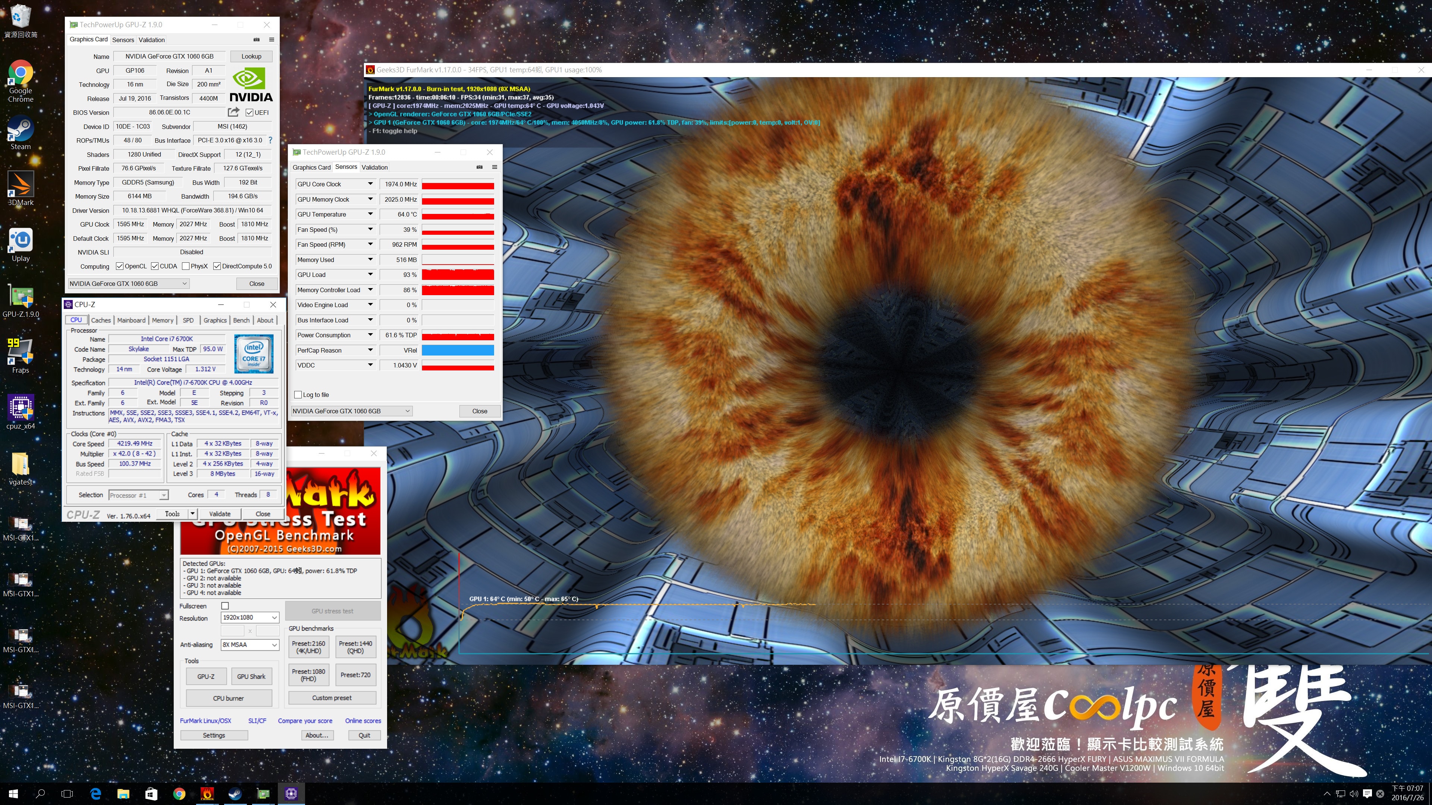The width and height of the screenshot is (1432, 805).
Task: Open the GPU selector dropdown in GPU-Z Sensors window
Action: (352, 411)
